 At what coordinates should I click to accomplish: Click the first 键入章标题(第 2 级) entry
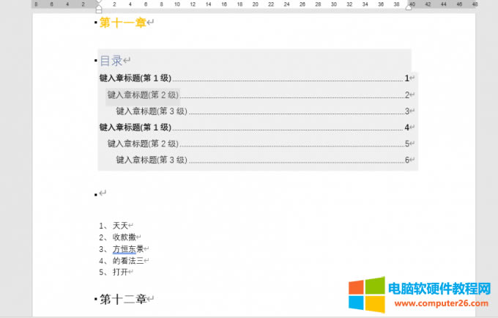coord(143,95)
